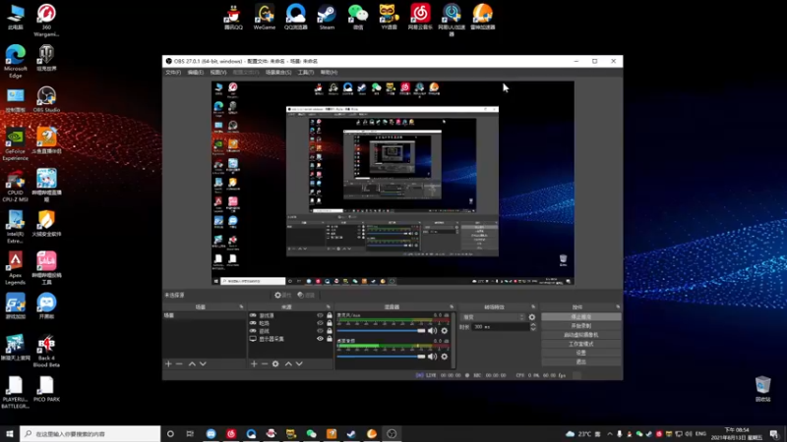Adjust the 300 ms duration stepper
This screenshot has width=787, height=442.
pyautogui.click(x=533, y=327)
